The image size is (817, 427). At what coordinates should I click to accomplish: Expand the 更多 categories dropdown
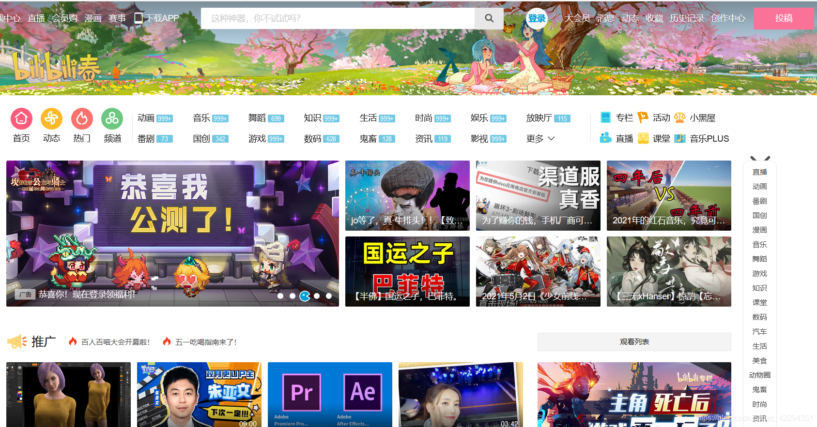coord(540,139)
